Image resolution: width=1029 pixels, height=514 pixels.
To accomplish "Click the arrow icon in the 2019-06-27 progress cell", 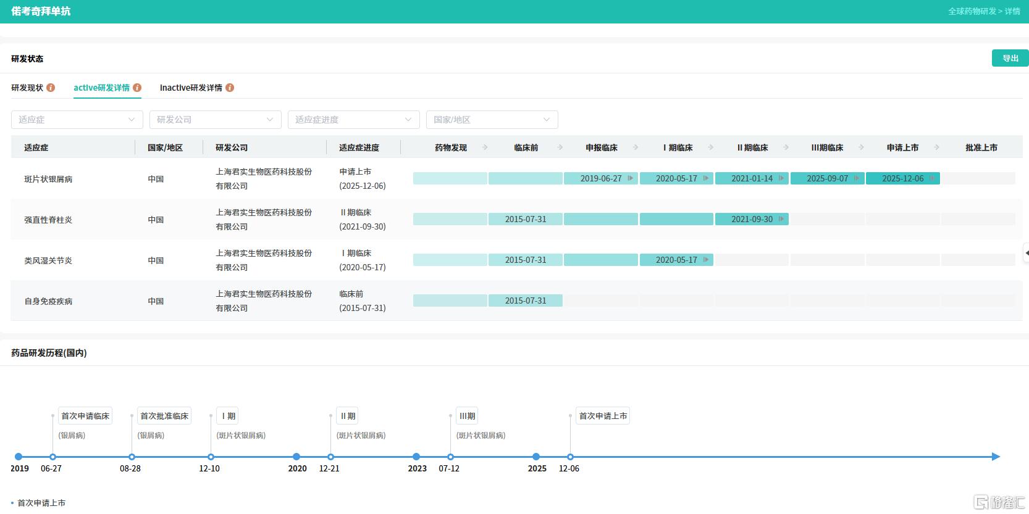I will (630, 178).
